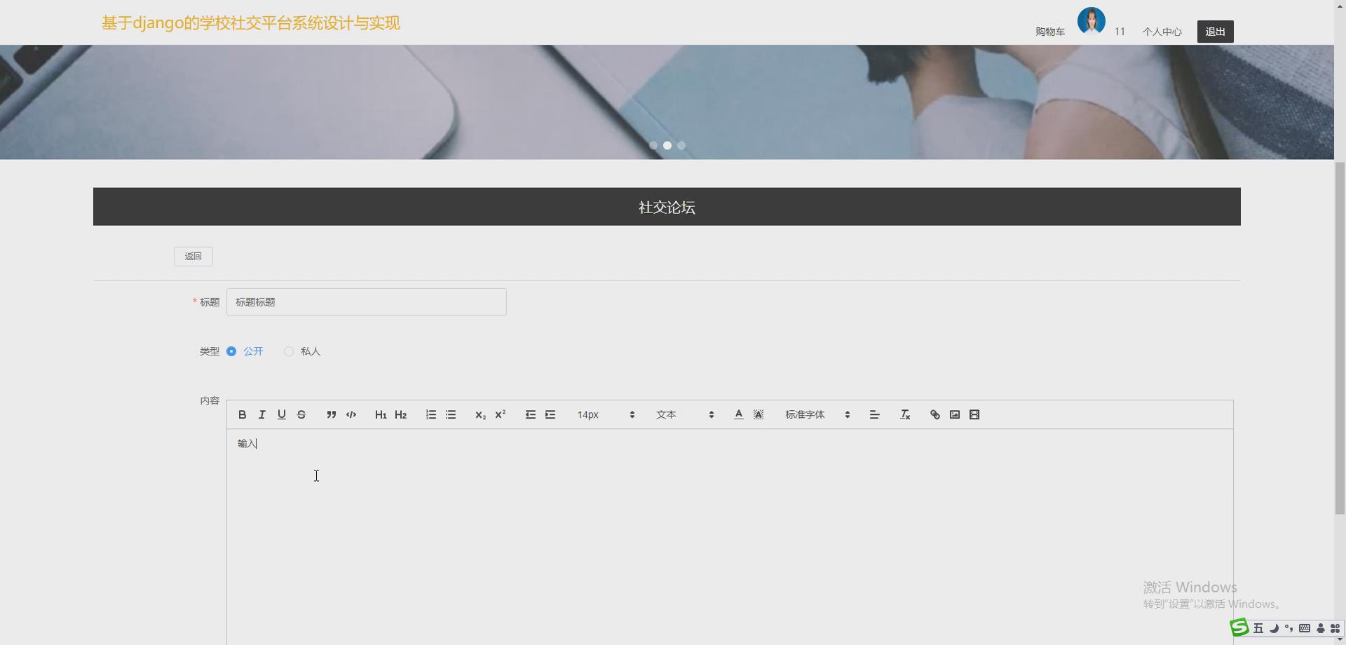
Task: Open the text background color picker
Action: 759,415
